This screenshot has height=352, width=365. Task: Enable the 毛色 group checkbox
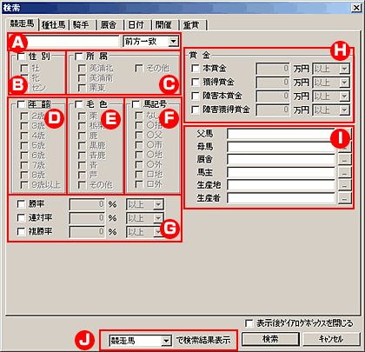tap(78, 104)
